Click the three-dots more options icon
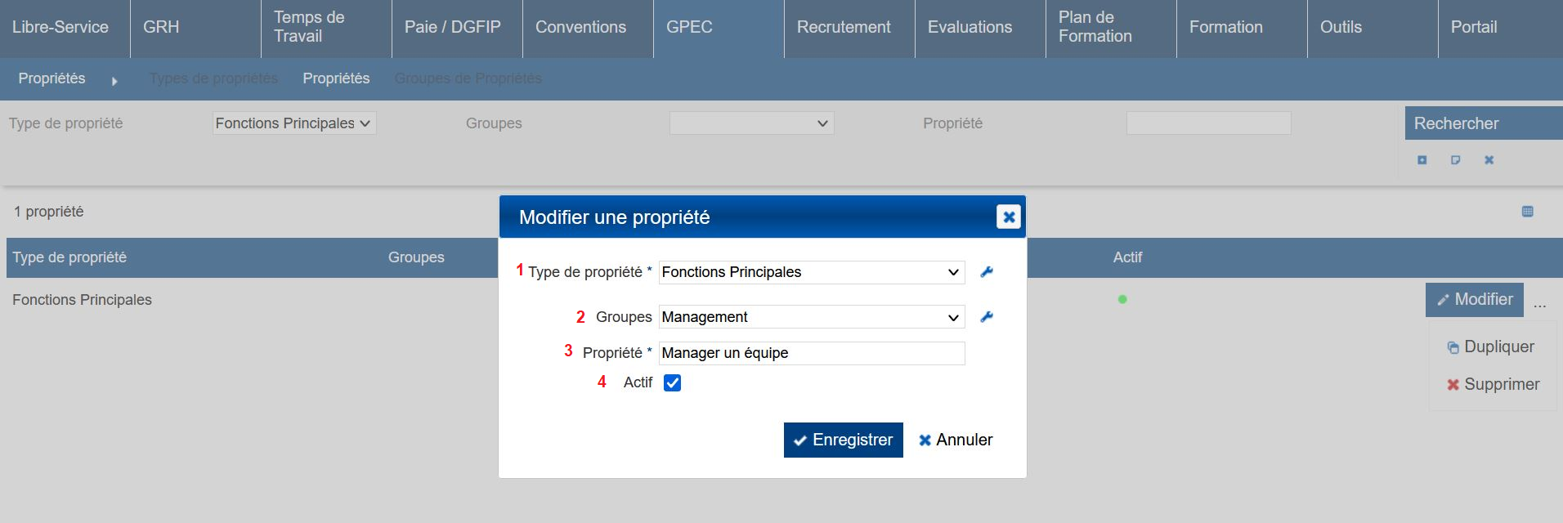This screenshot has height=523, width=1563. click(1540, 305)
